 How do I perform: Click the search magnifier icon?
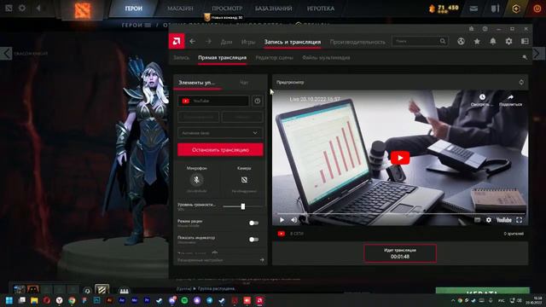[x=442, y=41]
